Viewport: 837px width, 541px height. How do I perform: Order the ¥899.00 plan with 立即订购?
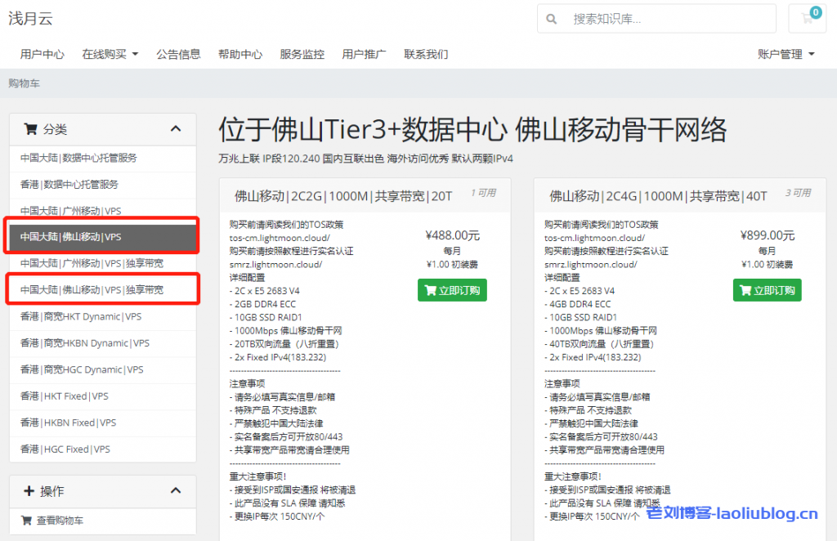click(x=767, y=290)
